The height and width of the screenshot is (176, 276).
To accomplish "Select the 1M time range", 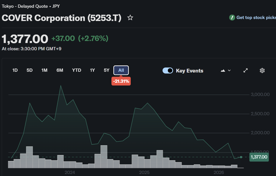I will (x=44, y=70).
